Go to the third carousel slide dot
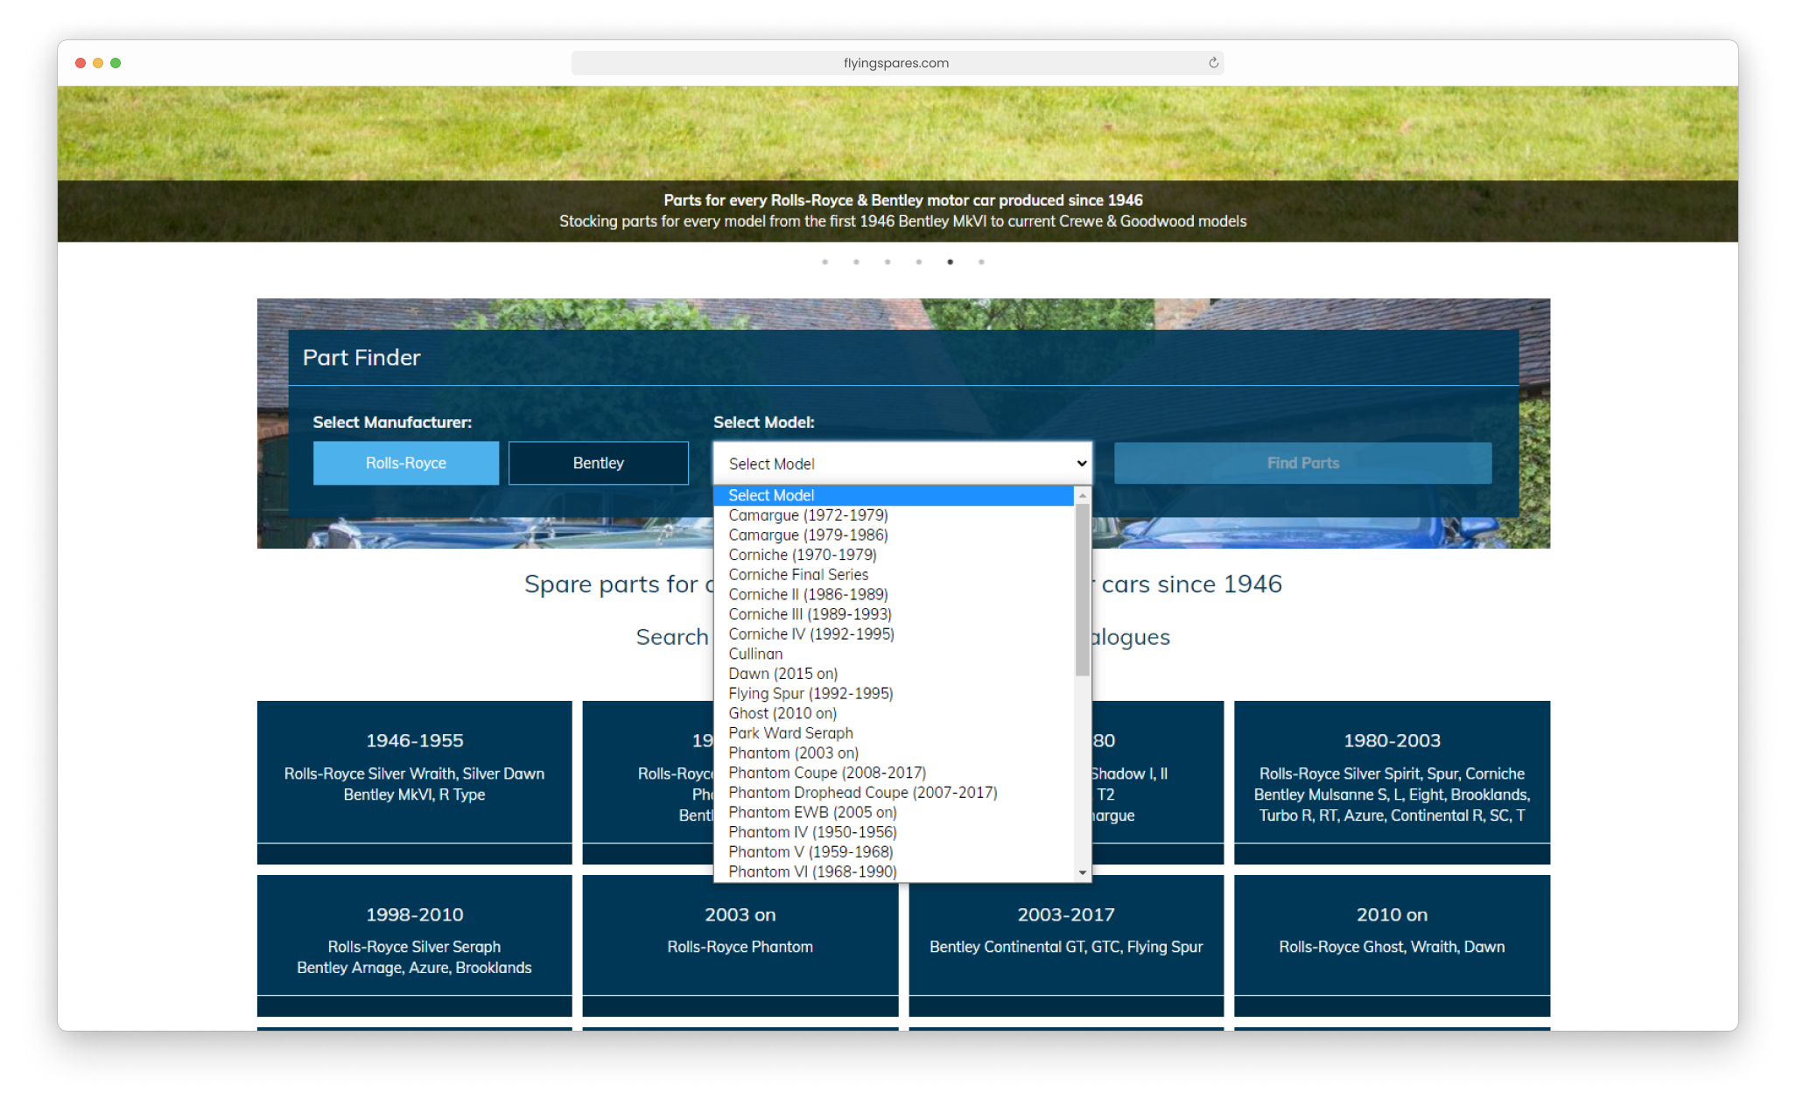 pyautogui.click(x=887, y=262)
